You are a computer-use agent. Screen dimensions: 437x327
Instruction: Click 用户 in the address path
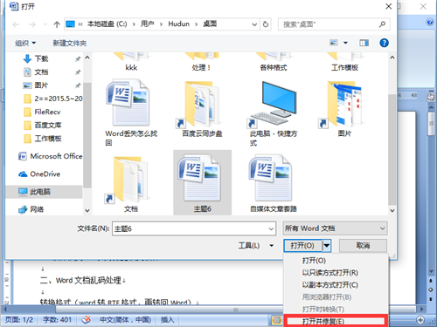[147, 24]
